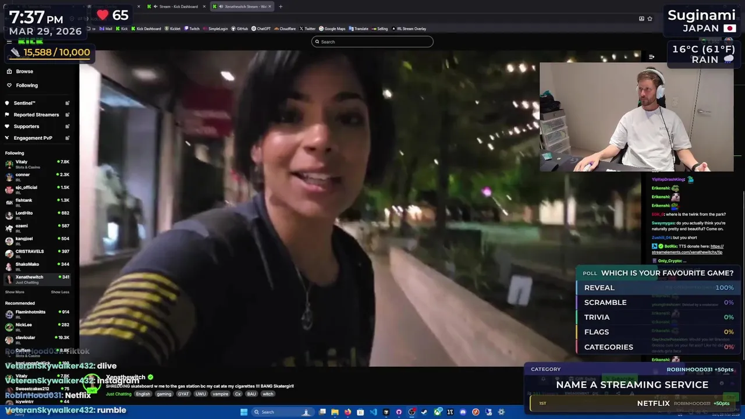Click the Windows taskbar Search box
Screen dimensions: 745x419
[x=283, y=412]
